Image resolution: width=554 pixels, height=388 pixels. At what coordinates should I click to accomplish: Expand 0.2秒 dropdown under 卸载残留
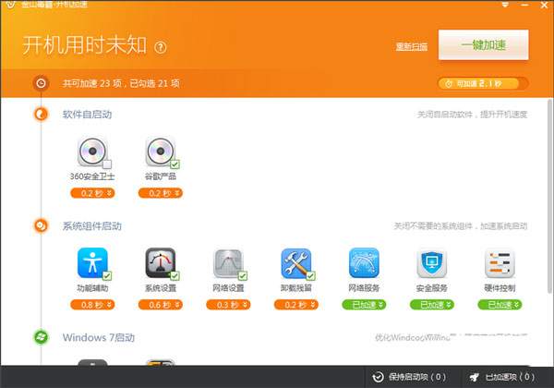point(296,305)
